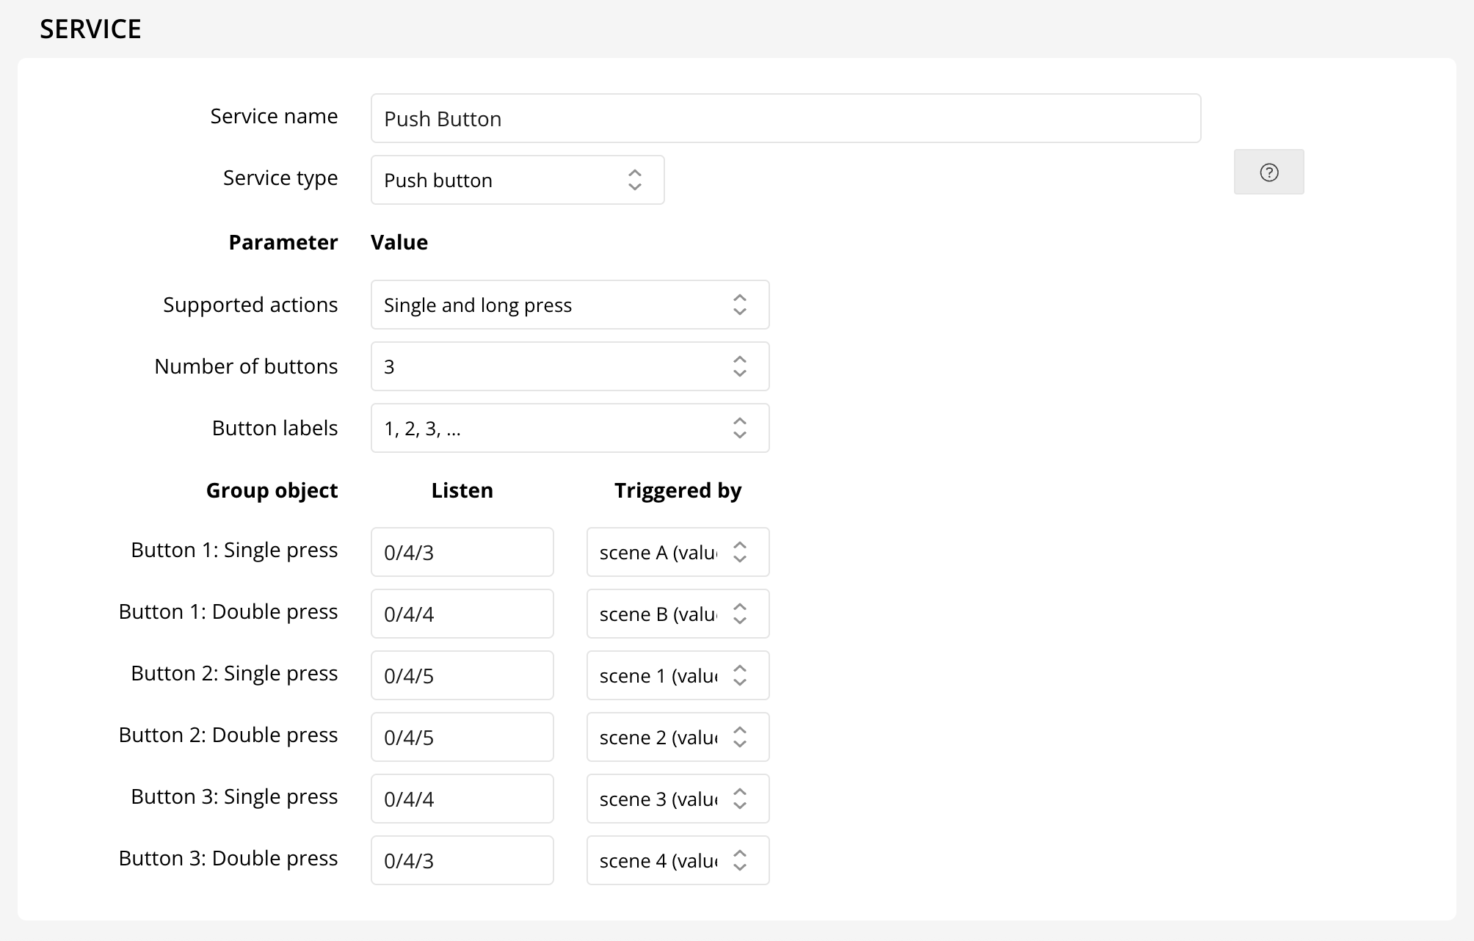
Task: Open the scene 3 trigger dropdown
Action: (677, 799)
